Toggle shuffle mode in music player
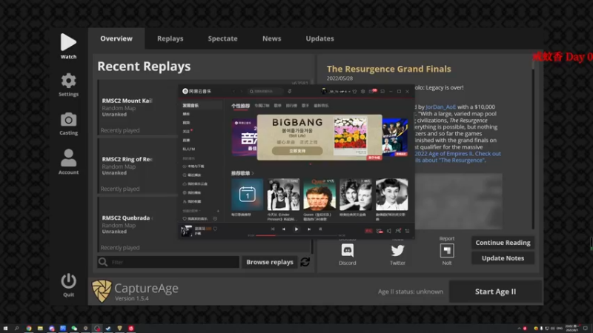593x333 pixels. click(273, 229)
